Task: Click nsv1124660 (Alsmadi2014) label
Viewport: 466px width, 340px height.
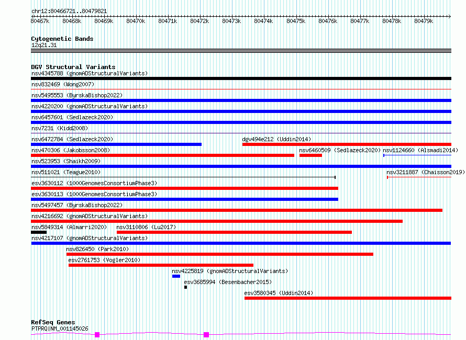Action: (420, 150)
